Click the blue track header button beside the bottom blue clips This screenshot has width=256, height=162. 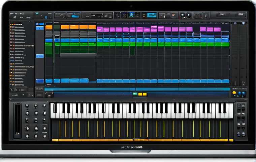[40, 81]
